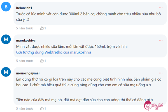
Task: Like bebuxinh1's comment with thumbs-up
Action: pos(42,28)
